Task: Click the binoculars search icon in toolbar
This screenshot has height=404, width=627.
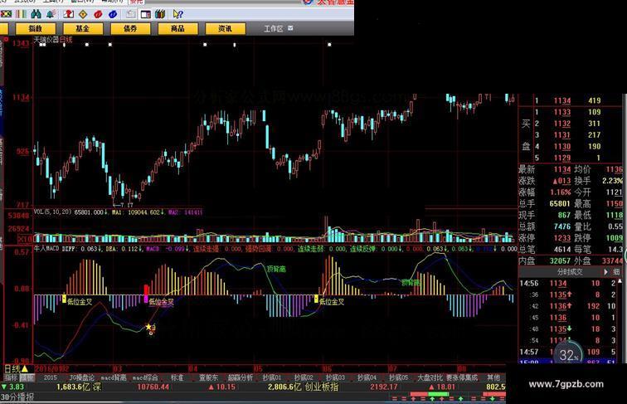Action: 36,14
